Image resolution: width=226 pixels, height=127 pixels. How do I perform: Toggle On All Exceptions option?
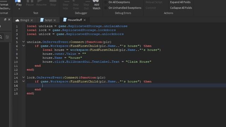tap(117, 2)
